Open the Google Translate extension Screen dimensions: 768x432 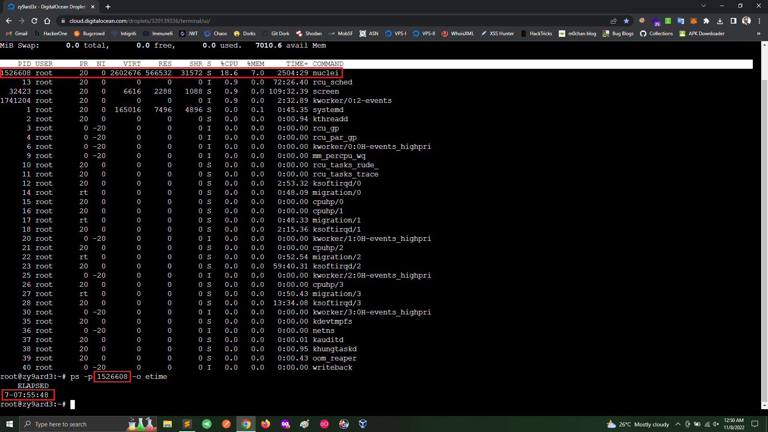pyautogui.click(x=681, y=21)
